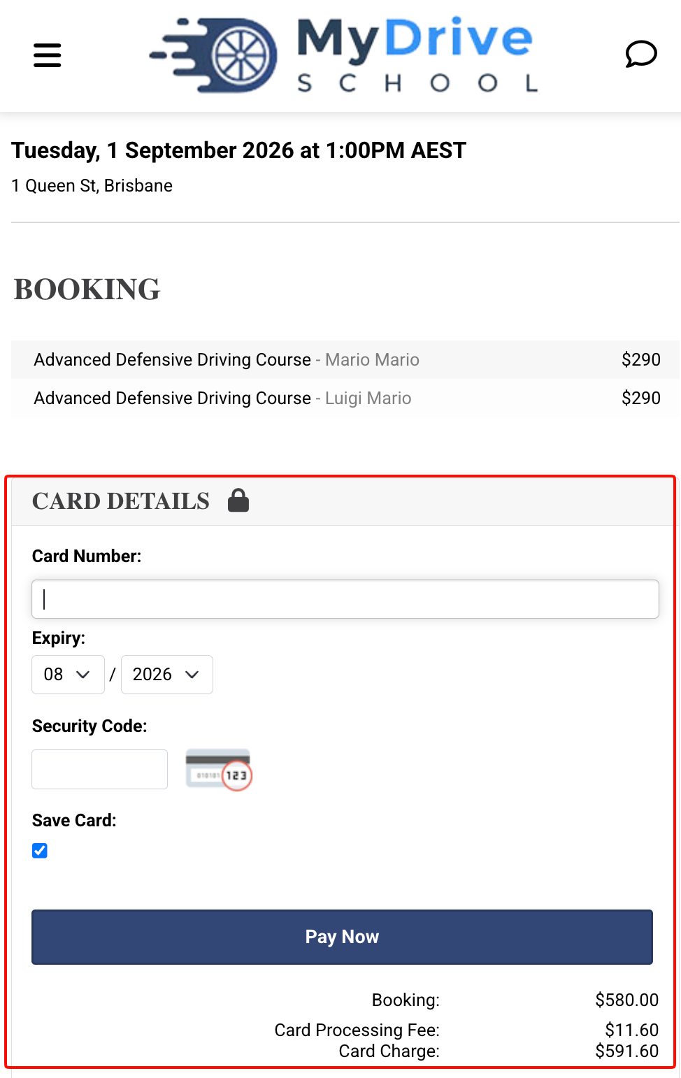681x1078 pixels.
Task: Click the padlock icon beside Card Details
Action: (x=238, y=501)
